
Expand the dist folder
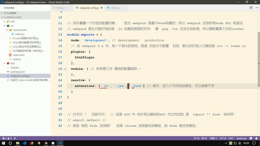[4, 21]
